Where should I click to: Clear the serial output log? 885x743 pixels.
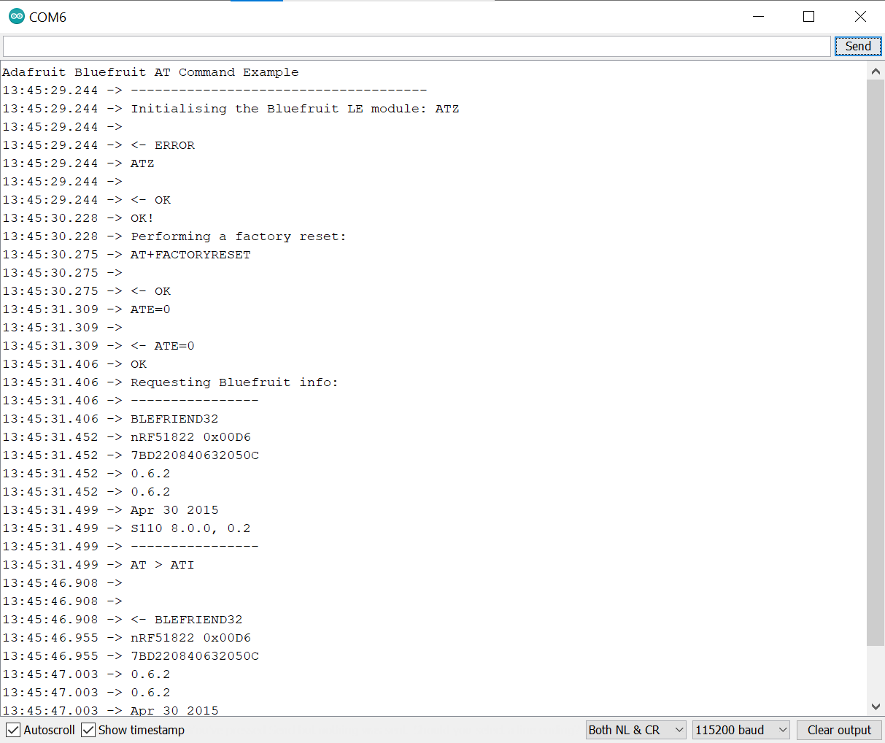(x=839, y=730)
